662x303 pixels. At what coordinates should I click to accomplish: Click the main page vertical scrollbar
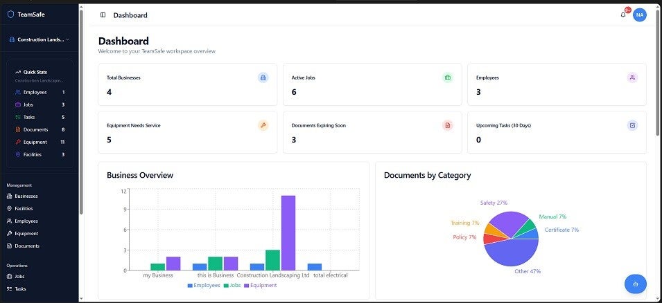coord(658,76)
